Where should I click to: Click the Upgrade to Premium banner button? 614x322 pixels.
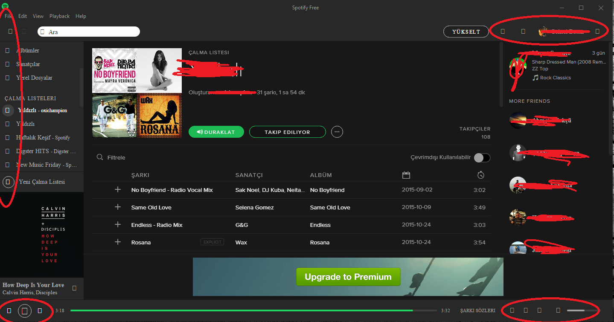tap(348, 277)
